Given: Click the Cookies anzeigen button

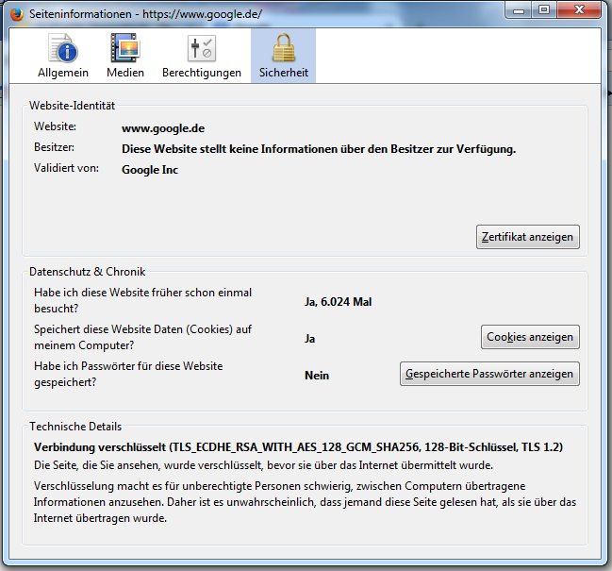Looking at the screenshot, I should click(x=530, y=337).
